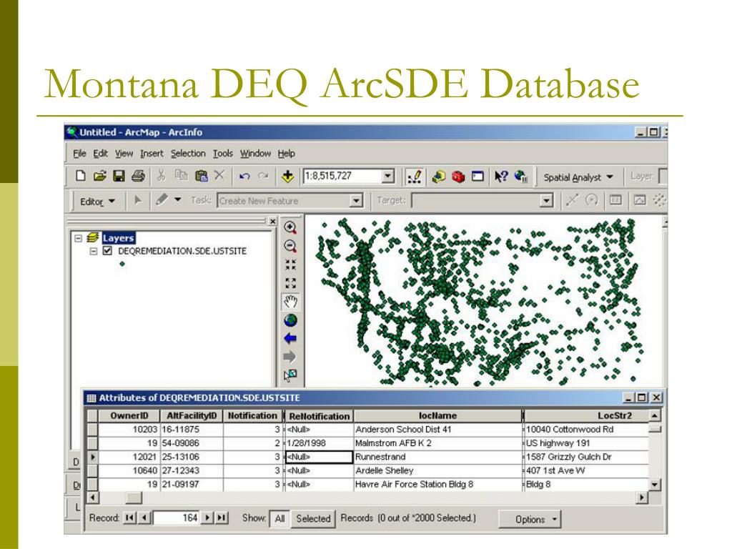732x549 pixels.
Task: Open the Spatial Analyst dropdown menu
Action: click(578, 177)
